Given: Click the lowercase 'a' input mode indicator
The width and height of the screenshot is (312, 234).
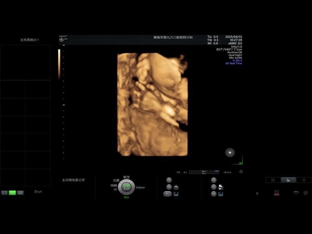Looking at the screenshot, I should [x=257, y=193].
